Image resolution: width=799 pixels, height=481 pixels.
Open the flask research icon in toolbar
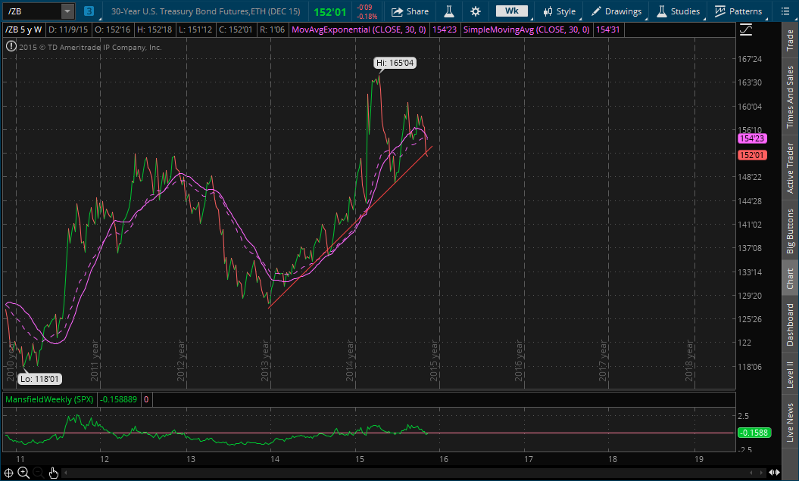click(x=448, y=11)
